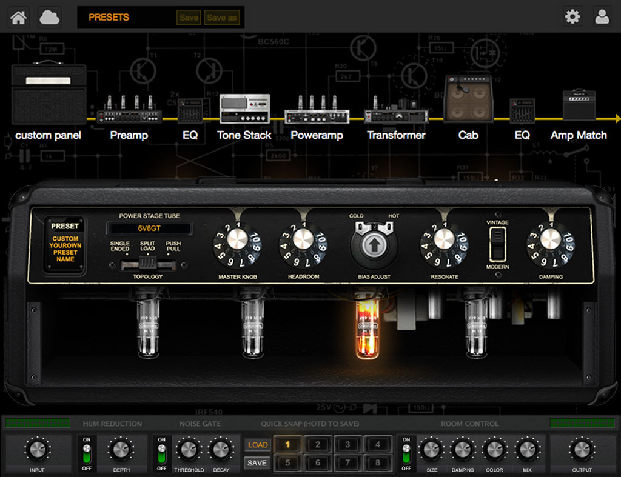Toggle the Vintage/Modern switch

497,244
